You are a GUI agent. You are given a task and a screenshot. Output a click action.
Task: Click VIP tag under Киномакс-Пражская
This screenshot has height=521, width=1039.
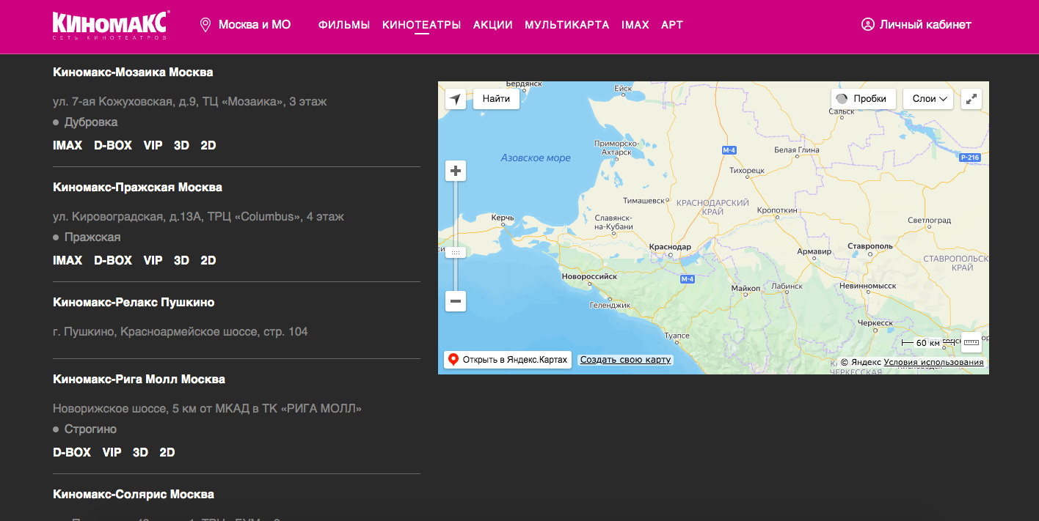(x=153, y=261)
